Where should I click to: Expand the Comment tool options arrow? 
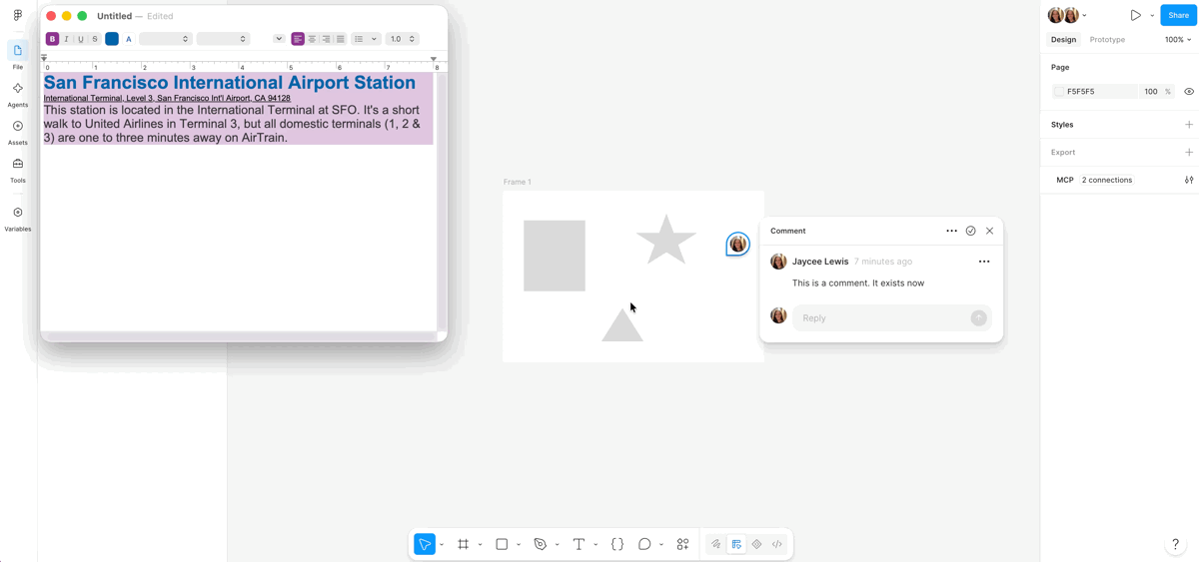tap(661, 545)
